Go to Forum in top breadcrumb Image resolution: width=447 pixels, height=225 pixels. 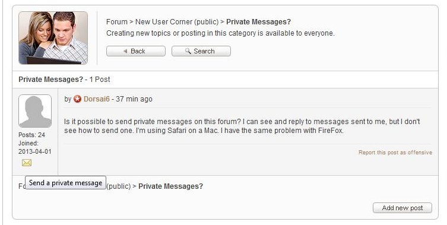click(x=117, y=22)
